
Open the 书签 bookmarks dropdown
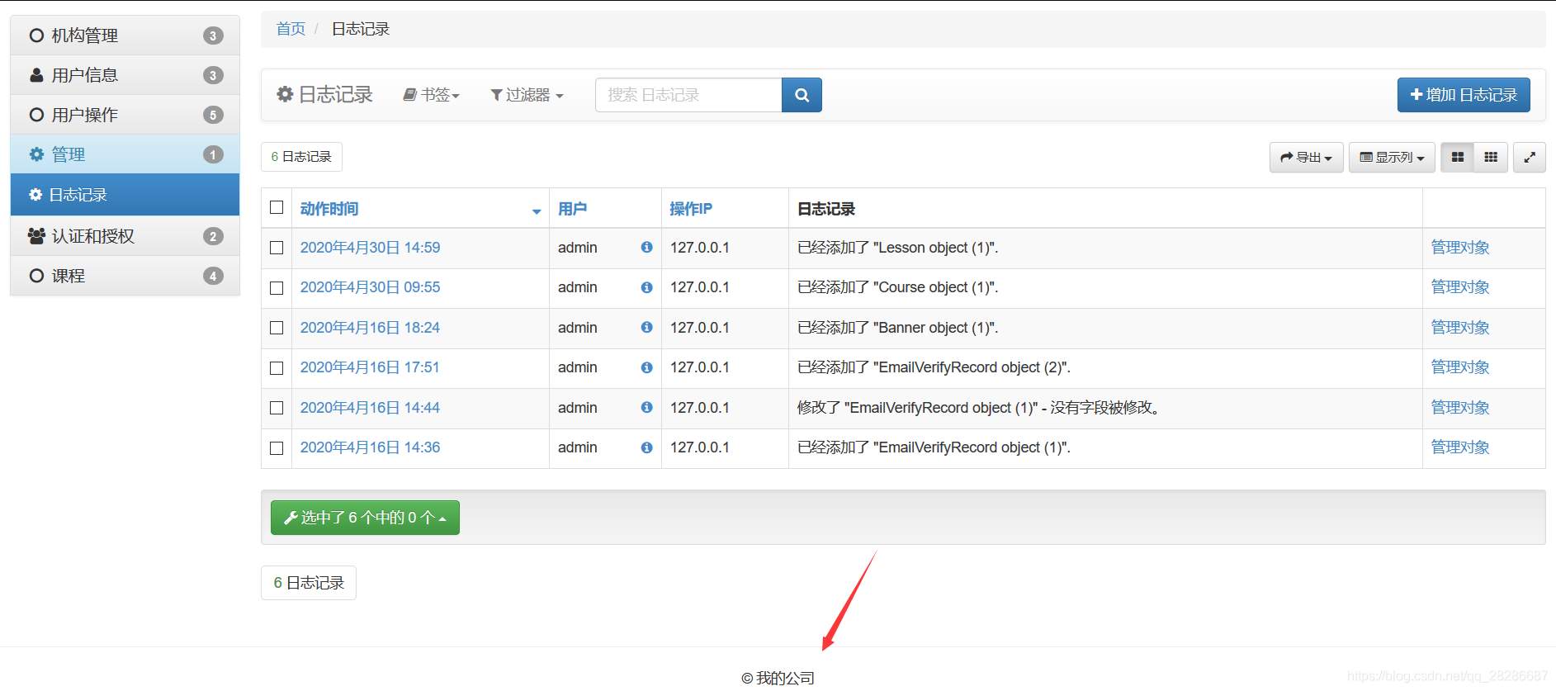pyautogui.click(x=431, y=95)
